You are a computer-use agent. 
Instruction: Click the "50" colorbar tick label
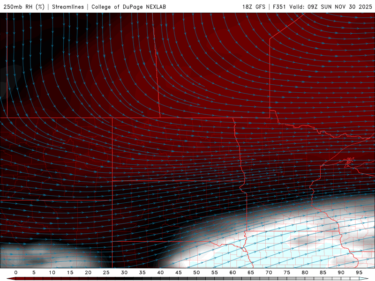pyautogui.click(x=196, y=273)
